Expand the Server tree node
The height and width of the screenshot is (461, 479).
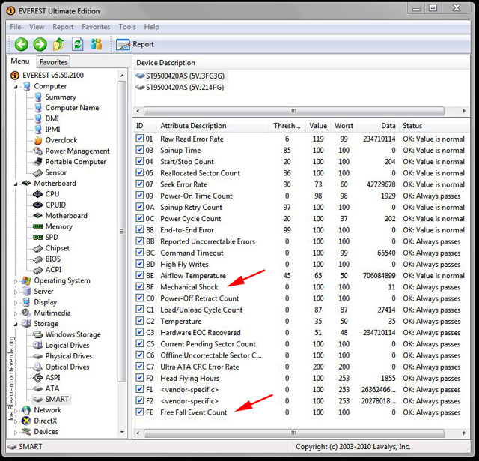[x=16, y=292]
